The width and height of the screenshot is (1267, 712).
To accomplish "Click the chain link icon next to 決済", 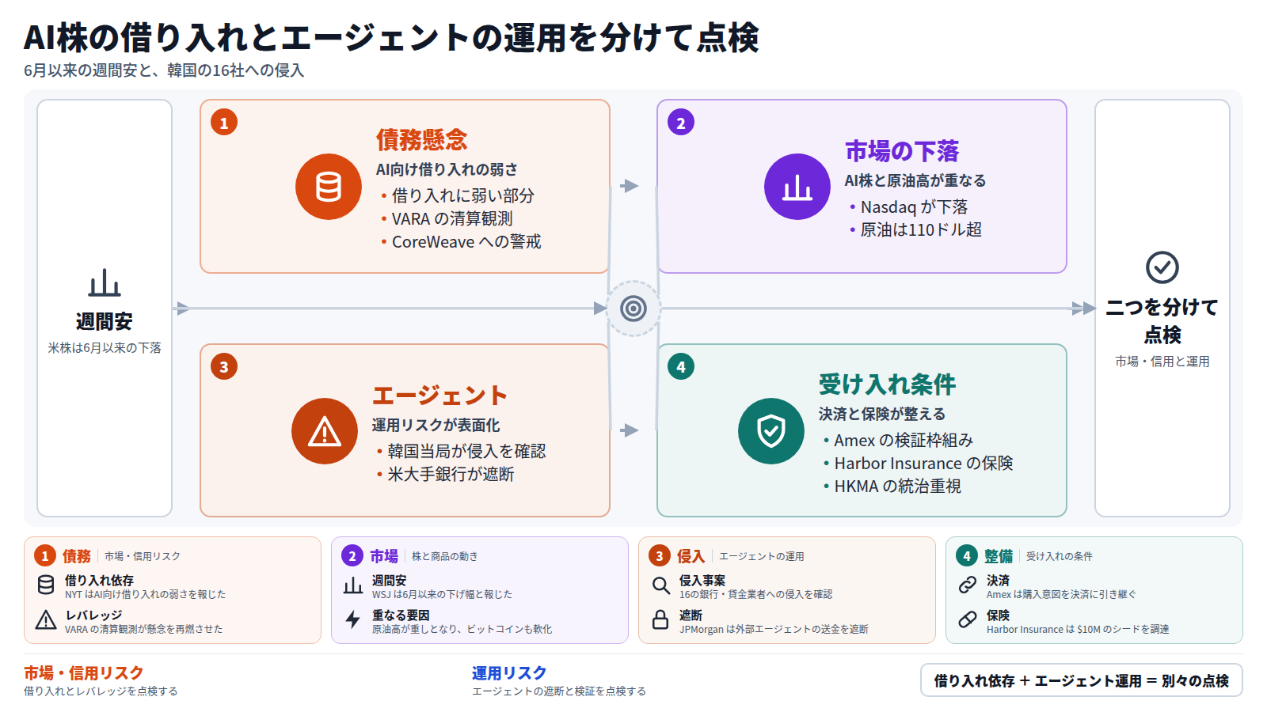I will pos(968,585).
